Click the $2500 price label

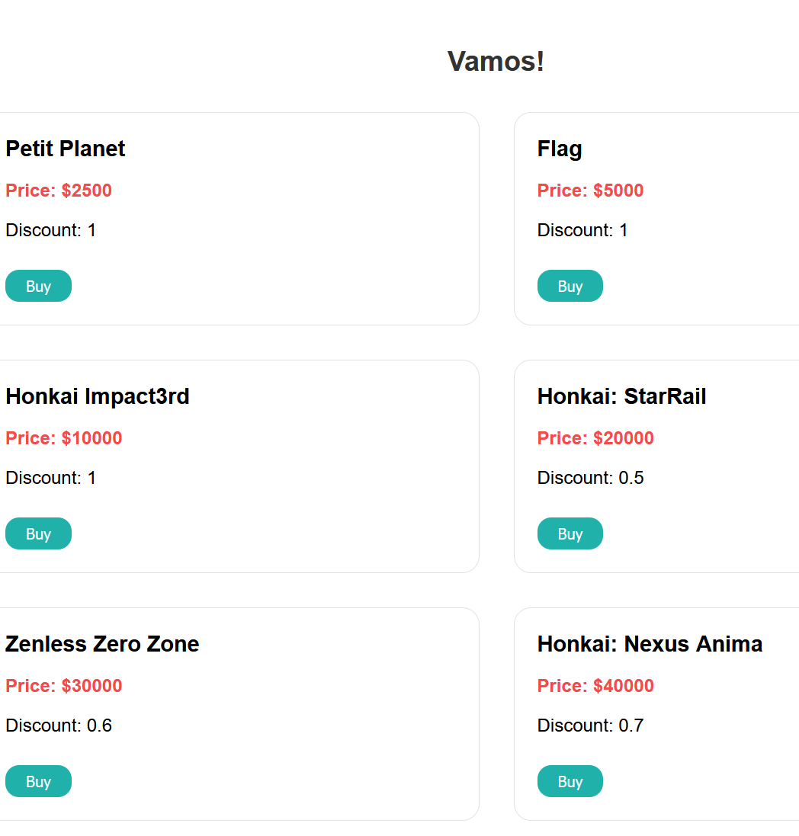click(x=59, y=191)
